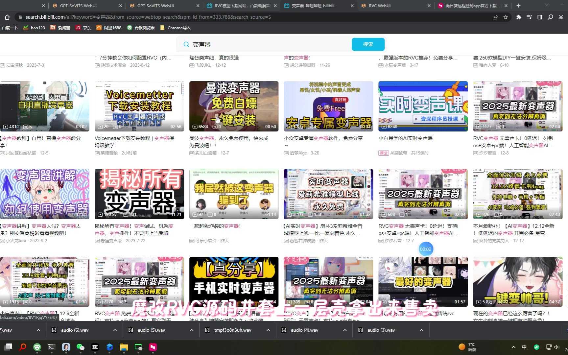The height and width of the screenshot is (355, 568).
Task: Open the 百度一下 bookmark
Action: (x=10, y=28)
